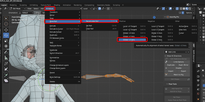Click the Z axis gizmo circle
The height and width of the screenshot is (102, 205).
[154, 17]
